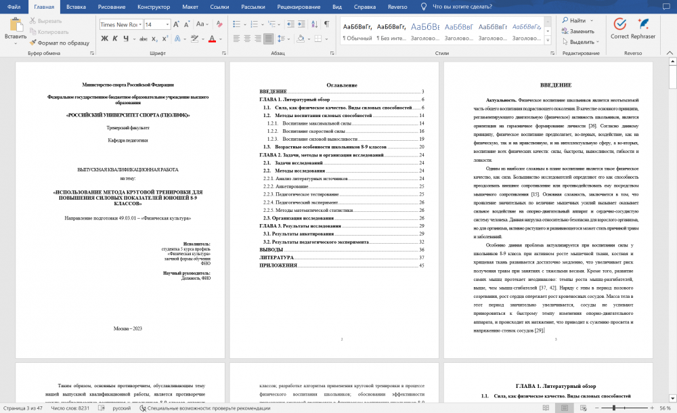
Task: Click the Вставить (Paste) clipboard icon
Action: pyautogui.click(x=16, y=25)
